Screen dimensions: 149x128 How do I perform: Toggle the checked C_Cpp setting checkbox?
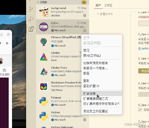pyautogui.click(x=140, y=110)
